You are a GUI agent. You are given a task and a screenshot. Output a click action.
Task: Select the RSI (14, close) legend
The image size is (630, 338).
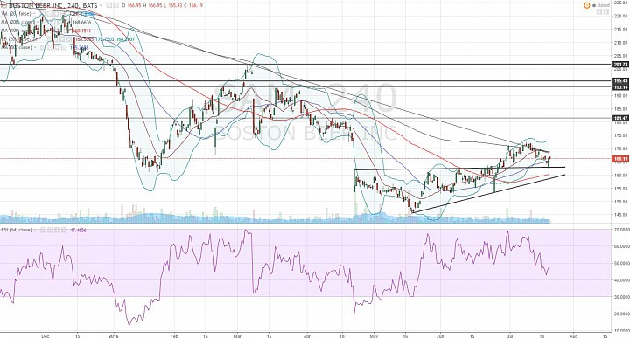[x=16, y=231]
